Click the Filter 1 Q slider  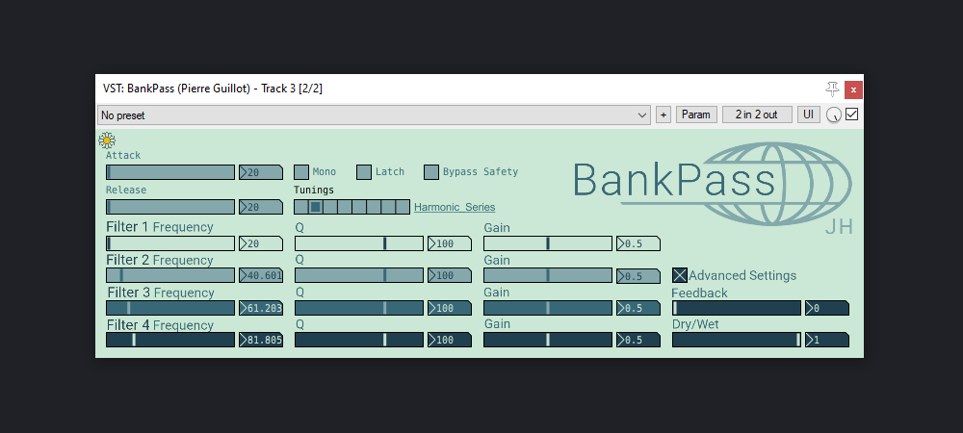359,243
